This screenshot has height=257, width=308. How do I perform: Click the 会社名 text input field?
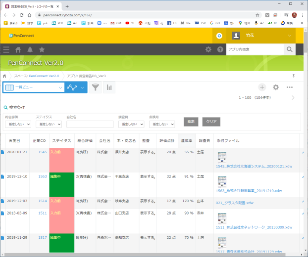[x=90, y=124]
